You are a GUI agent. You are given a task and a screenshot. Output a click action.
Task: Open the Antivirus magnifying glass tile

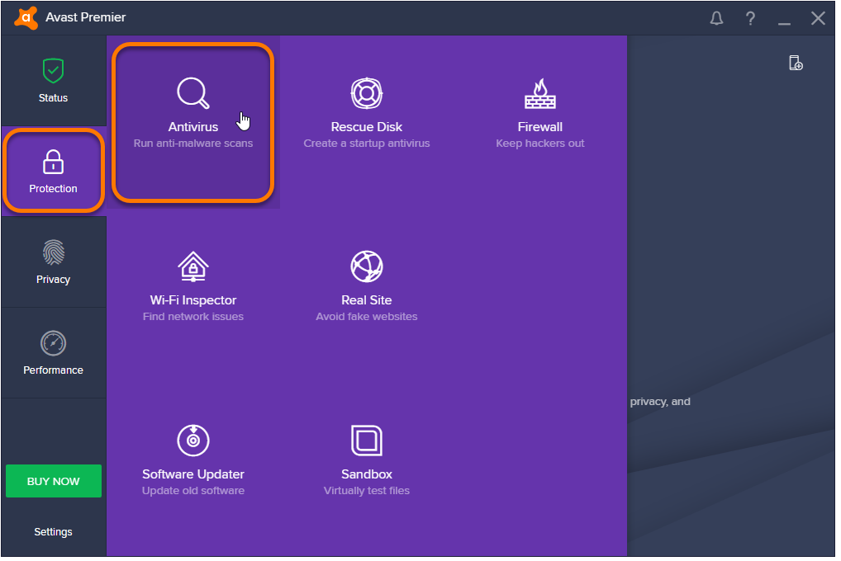click(x=192, y=94)
